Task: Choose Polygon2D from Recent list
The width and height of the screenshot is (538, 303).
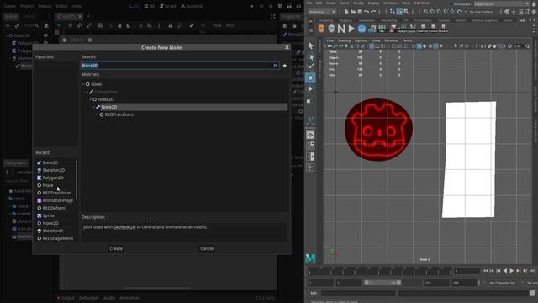Action: (52, 178)
